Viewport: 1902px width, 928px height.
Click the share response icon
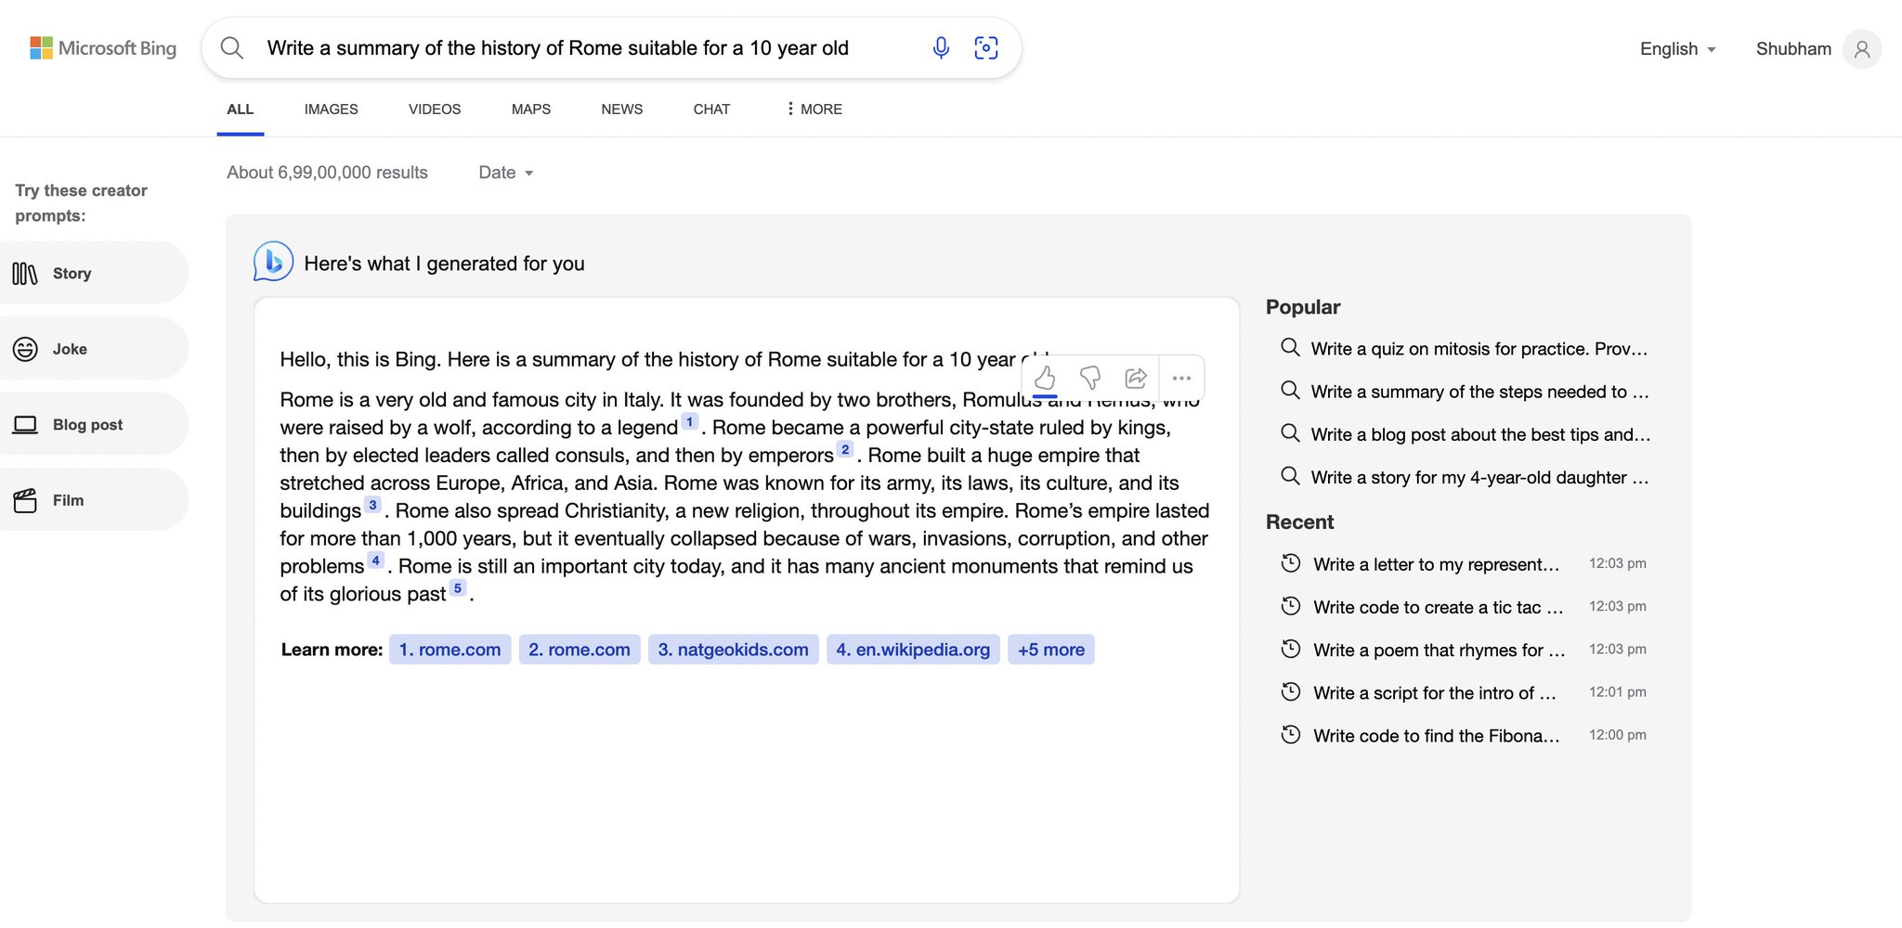[x=1136, y=378]
